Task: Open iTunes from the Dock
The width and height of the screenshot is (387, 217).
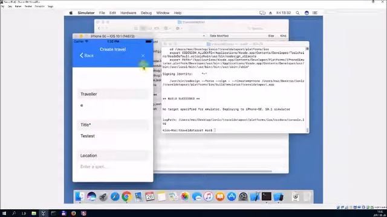Action: pyautogui.click(x=208, y=197)
